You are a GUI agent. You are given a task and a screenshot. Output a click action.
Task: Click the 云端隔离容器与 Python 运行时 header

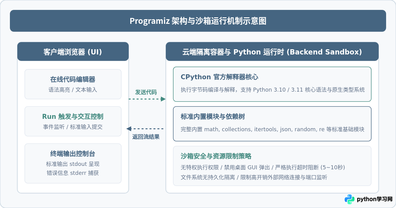[272, 52]
